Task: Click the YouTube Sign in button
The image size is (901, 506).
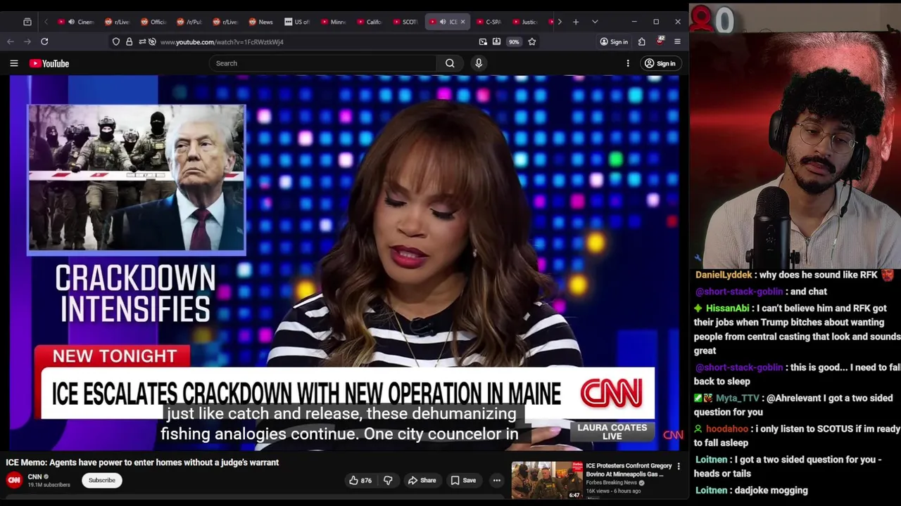Action: pos(660,63)
